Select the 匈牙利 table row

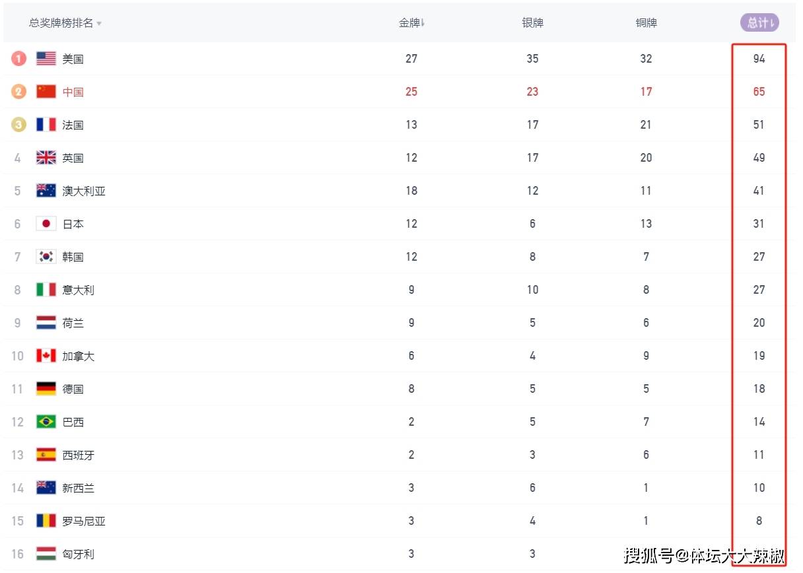399,554
